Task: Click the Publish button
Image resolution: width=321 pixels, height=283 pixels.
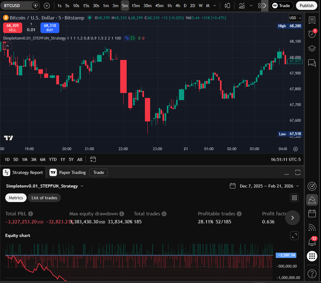Action: 306,6
